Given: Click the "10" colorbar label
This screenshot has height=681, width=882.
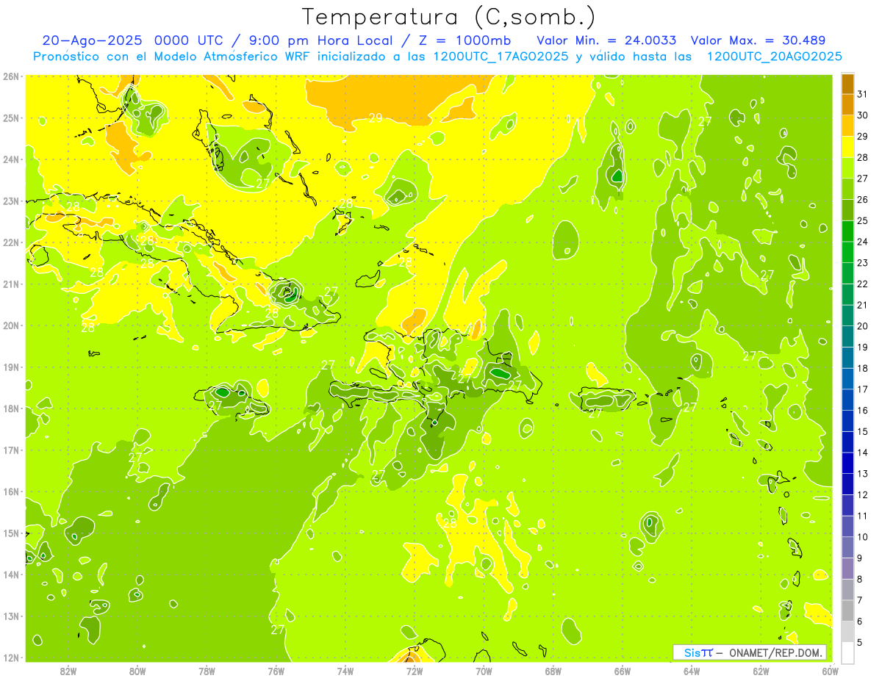Looking at the screenshot, I should pos(863,537).
